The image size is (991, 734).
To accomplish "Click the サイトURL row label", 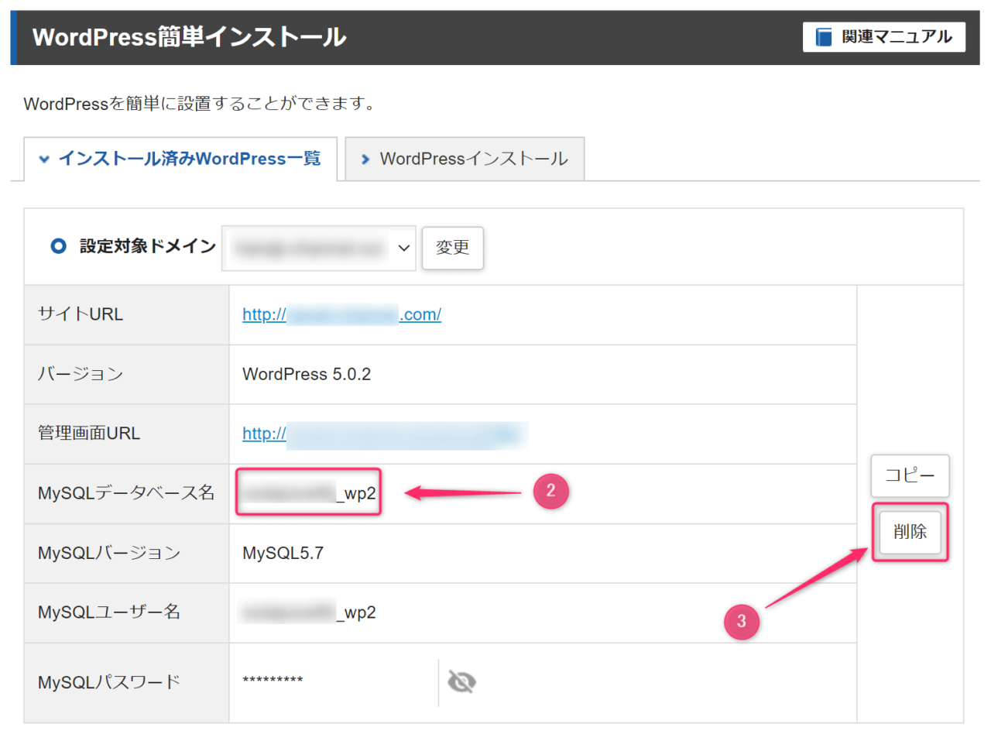I will point(81,315).
